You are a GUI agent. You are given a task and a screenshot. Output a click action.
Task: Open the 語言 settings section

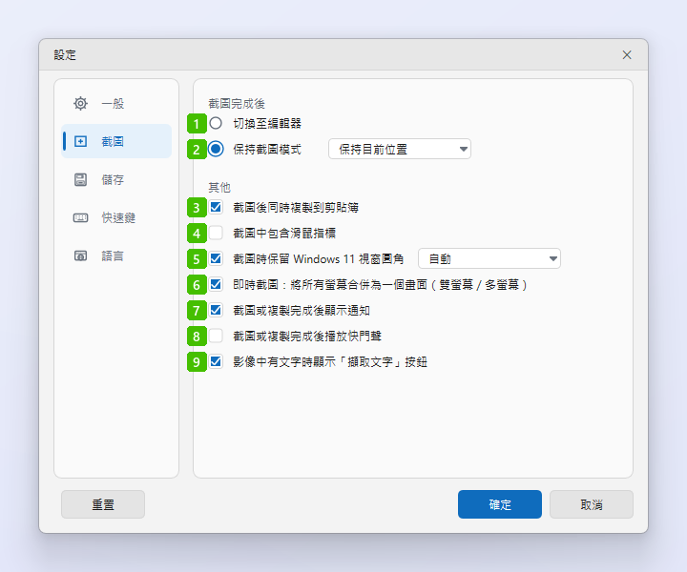116,255
